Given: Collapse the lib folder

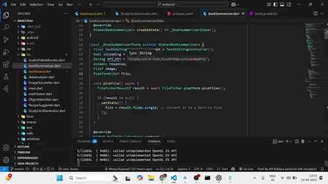Looking at the screenshot, I should point(28,55).
